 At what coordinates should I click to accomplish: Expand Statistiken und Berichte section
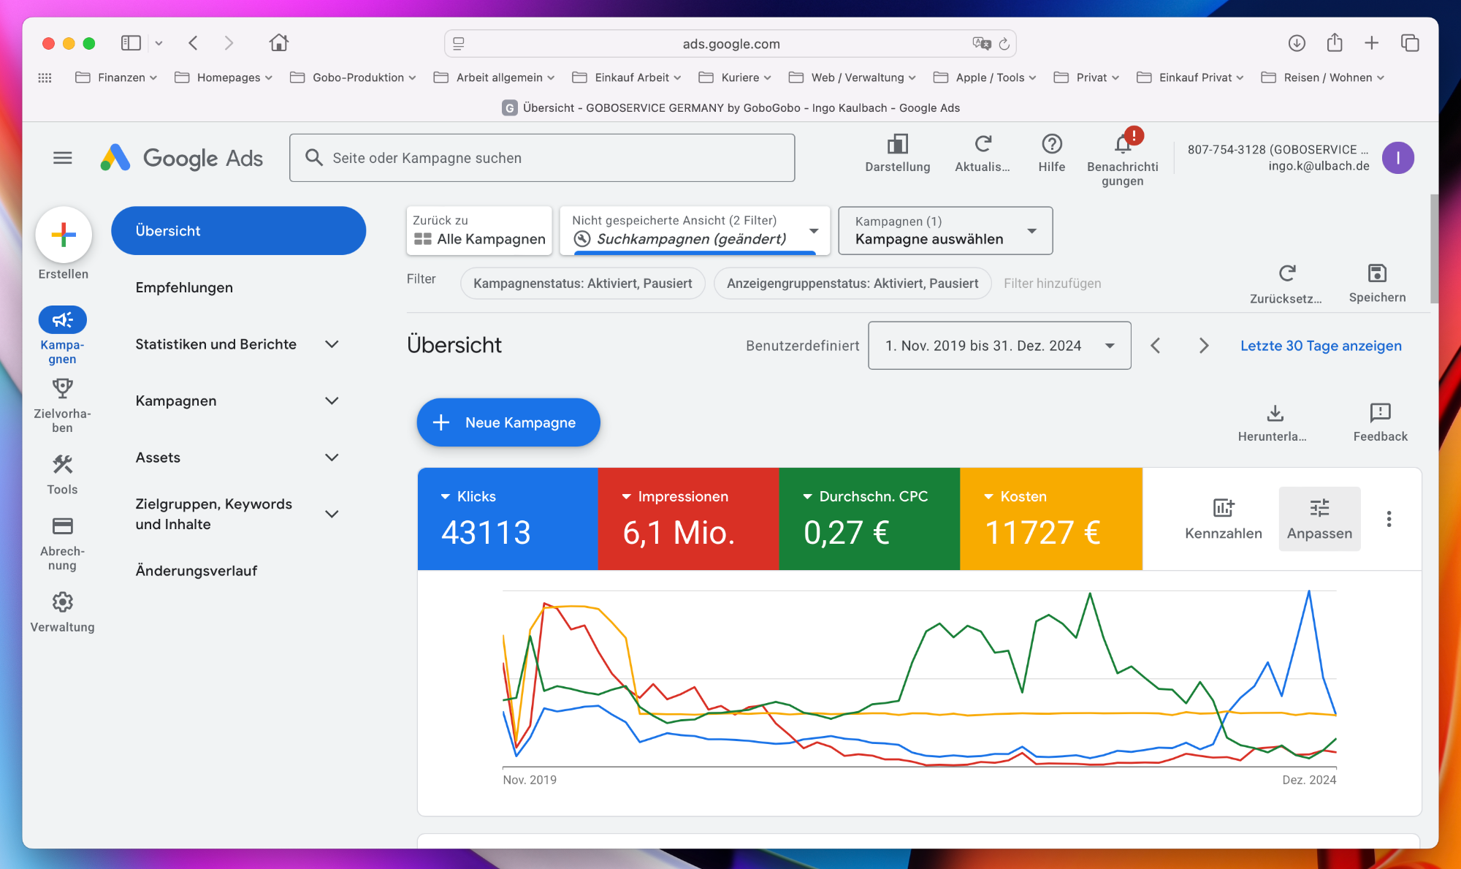pos(332,344)
